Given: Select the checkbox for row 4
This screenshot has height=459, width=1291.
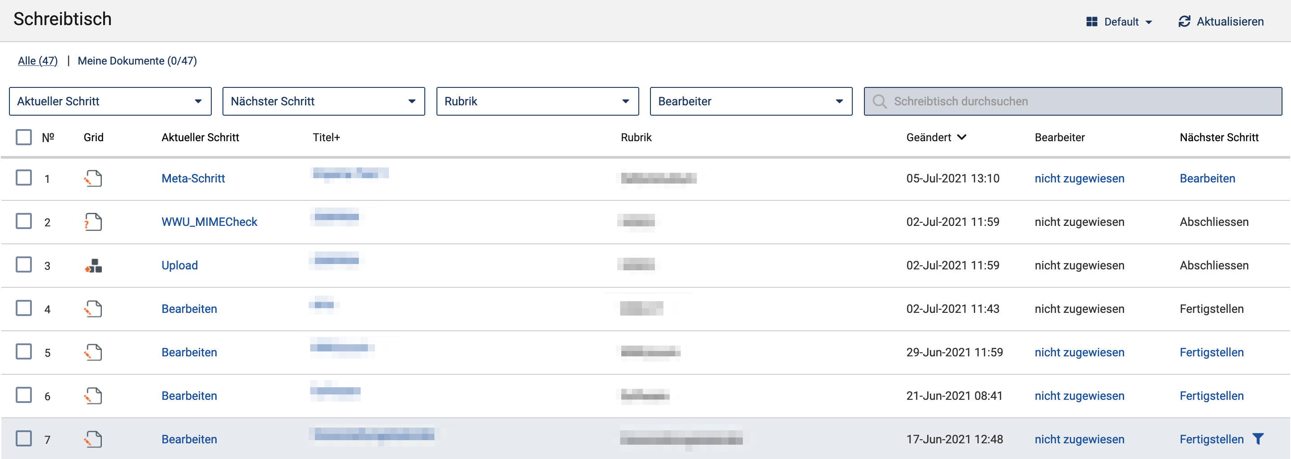Looking at the screenshot, I should coord(24,308).
